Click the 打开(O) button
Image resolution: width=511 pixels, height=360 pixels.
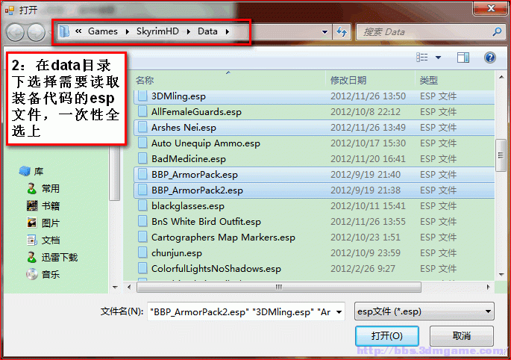(387, 335)
